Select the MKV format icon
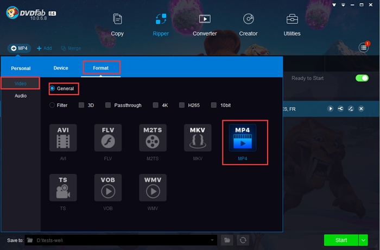Image resolution: width=380 pixels, height=250 pixels. pyautogui.click(x=198, y=137)
